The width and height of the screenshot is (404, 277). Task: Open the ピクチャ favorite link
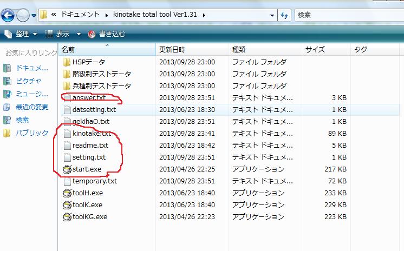tap(29, 81)
